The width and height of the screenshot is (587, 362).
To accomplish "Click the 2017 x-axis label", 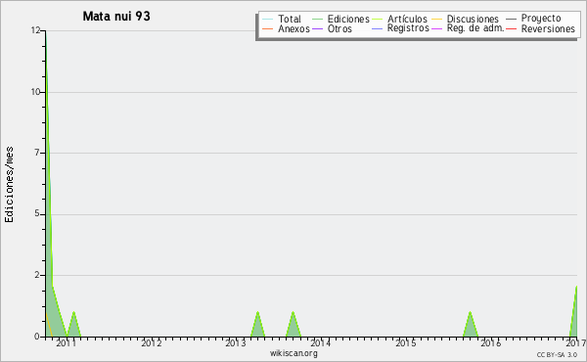I will (576, 343).
